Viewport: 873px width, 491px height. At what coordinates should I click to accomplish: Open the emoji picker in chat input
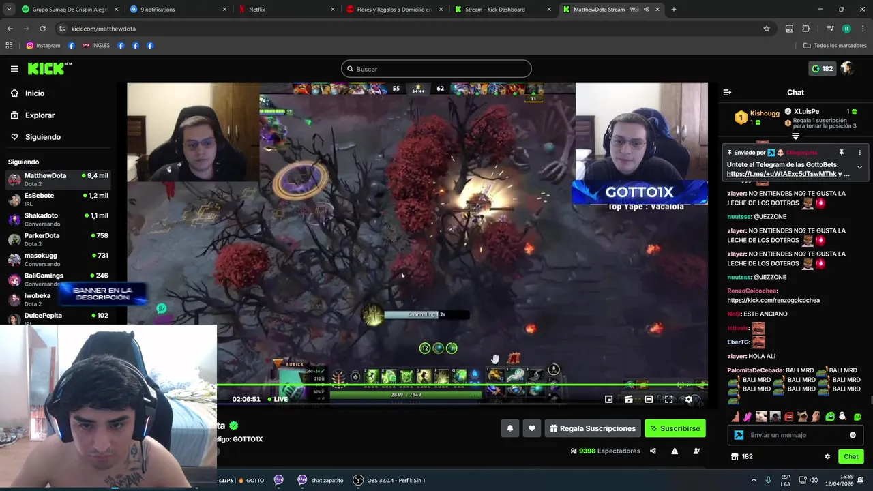[x=853, y=435]
